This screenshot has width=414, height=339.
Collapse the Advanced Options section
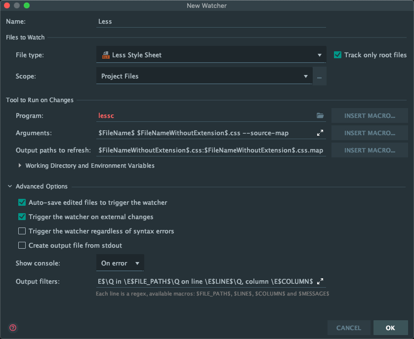click(x=10, y=186)
